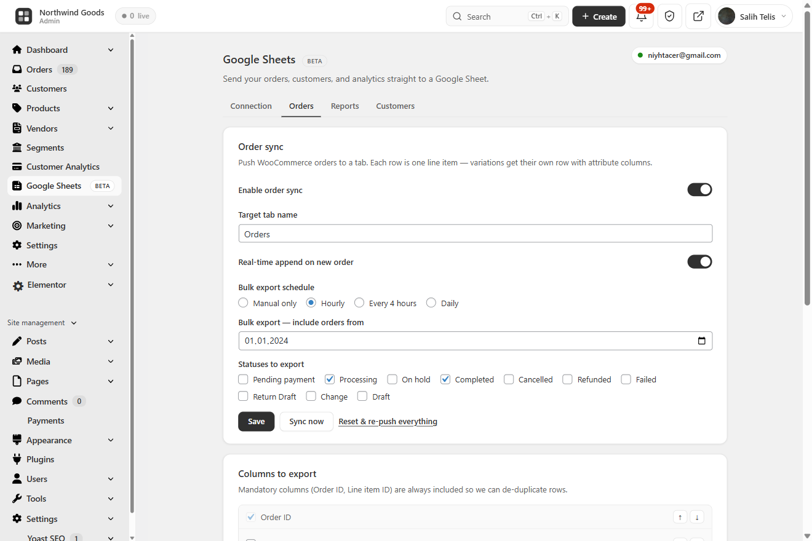Open the external site link icon
The height and width of the screenshot is (541, 812).
(698, 17)
